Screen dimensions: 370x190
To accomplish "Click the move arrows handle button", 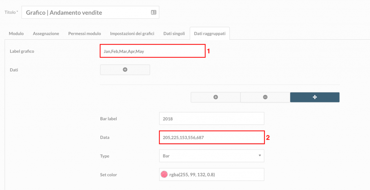I will 315,97.
